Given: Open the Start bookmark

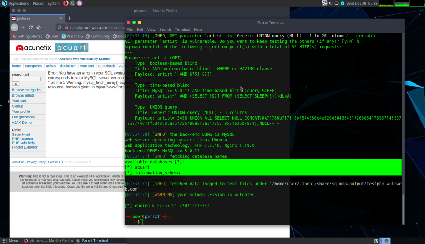Looking at the screenshot, I should (52, 36).
